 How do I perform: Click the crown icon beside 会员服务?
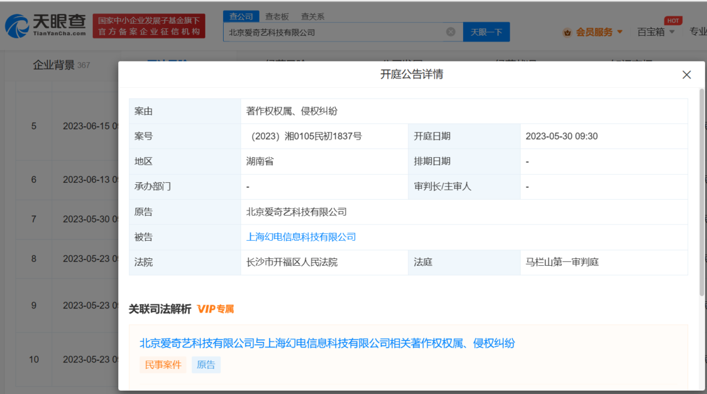[x=567, y=33]
